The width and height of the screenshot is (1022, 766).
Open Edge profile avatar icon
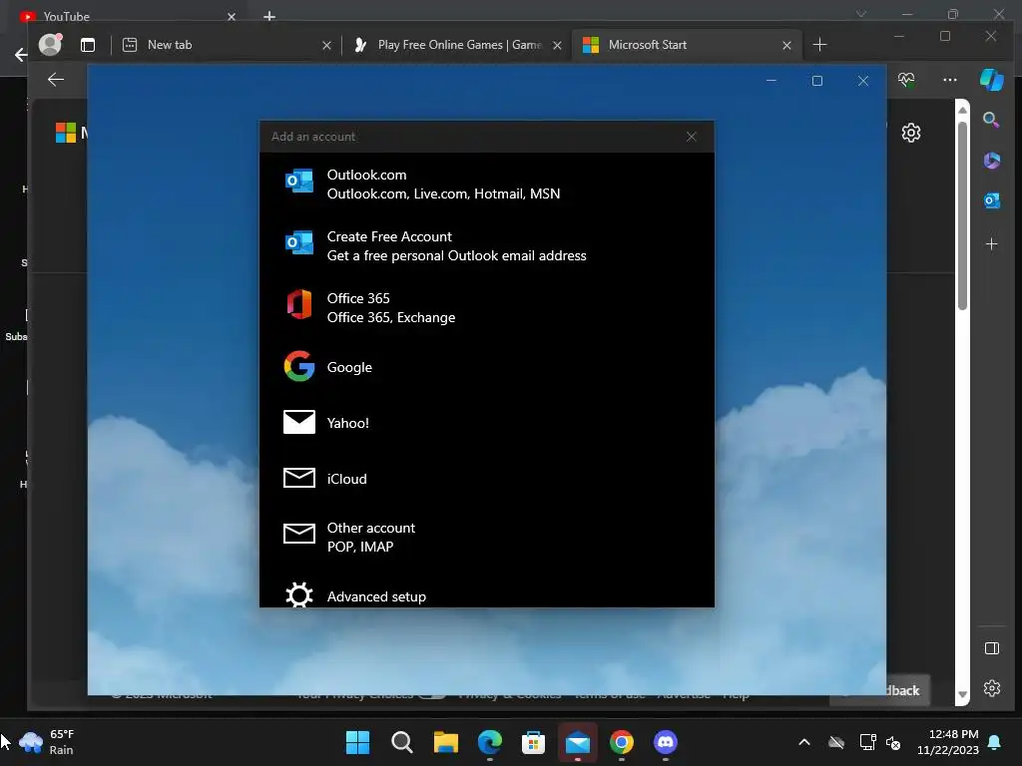pos(50,44)
